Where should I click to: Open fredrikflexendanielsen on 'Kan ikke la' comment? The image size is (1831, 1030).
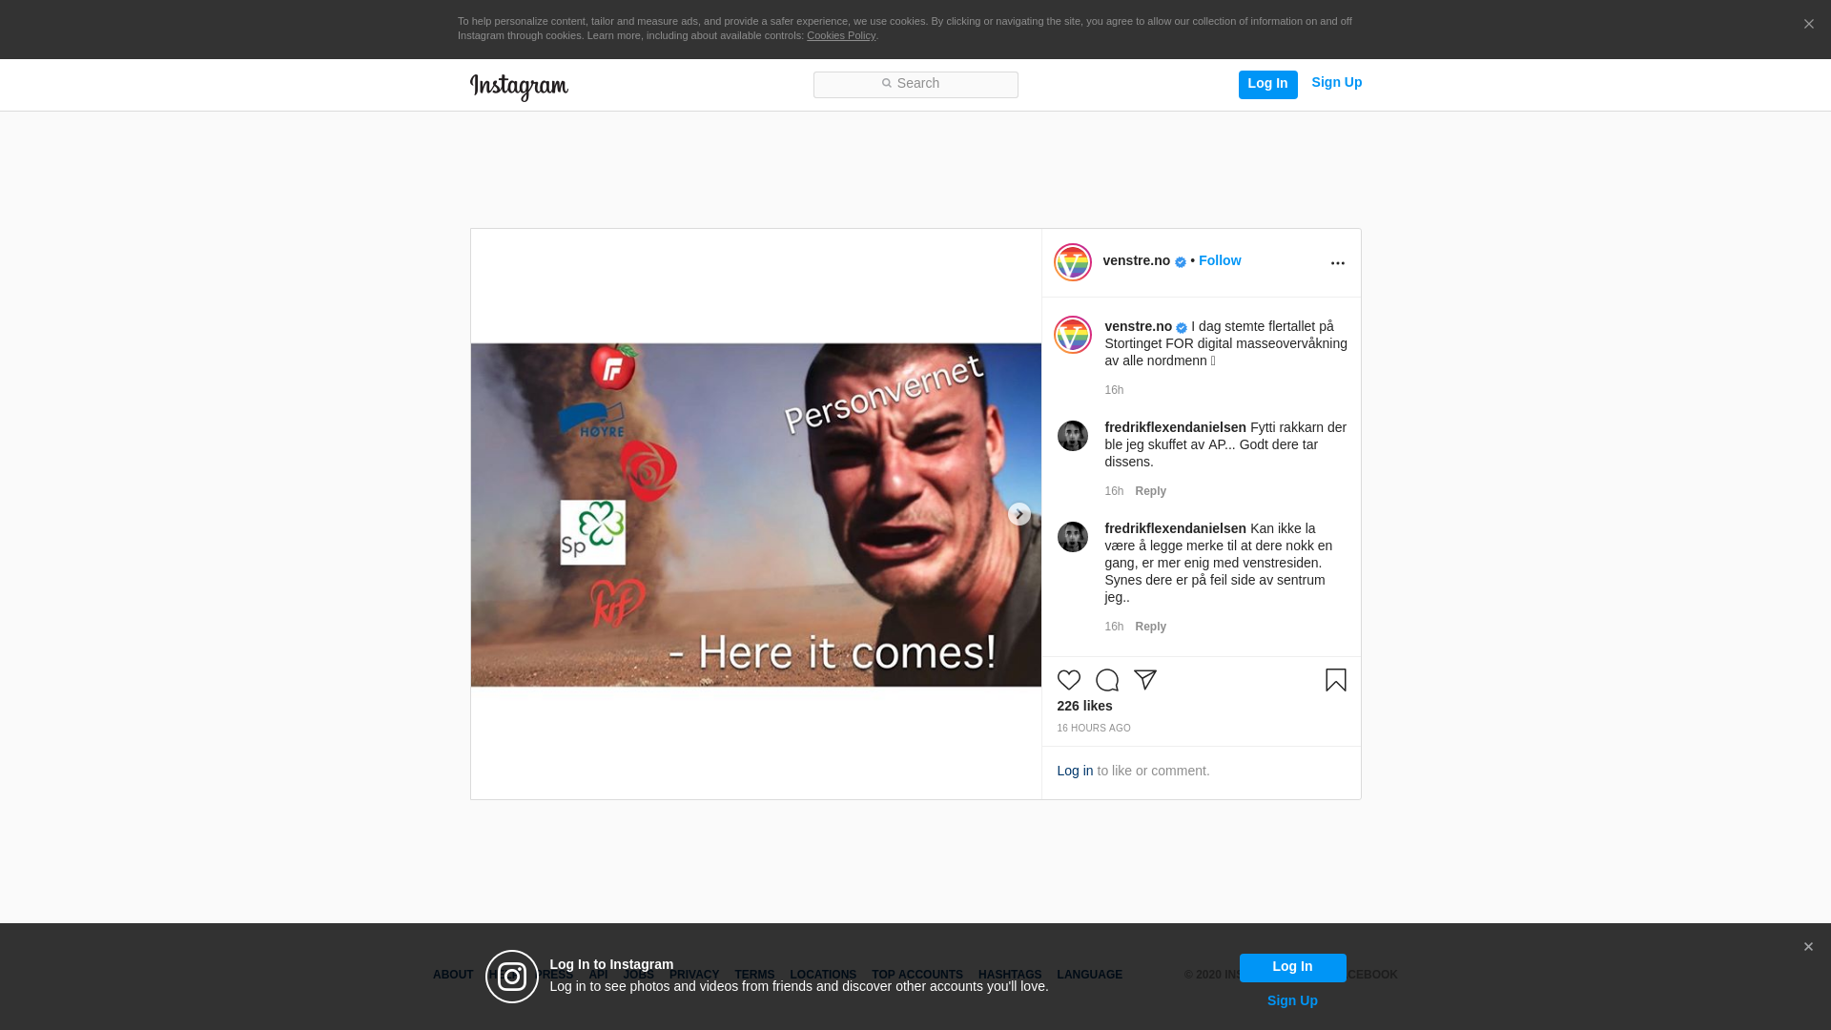(1175, 528)
